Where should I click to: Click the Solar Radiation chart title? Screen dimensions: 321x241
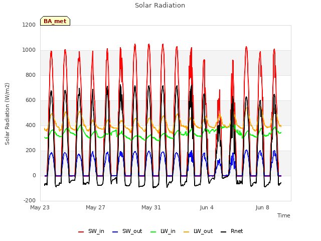coord(160,6)
